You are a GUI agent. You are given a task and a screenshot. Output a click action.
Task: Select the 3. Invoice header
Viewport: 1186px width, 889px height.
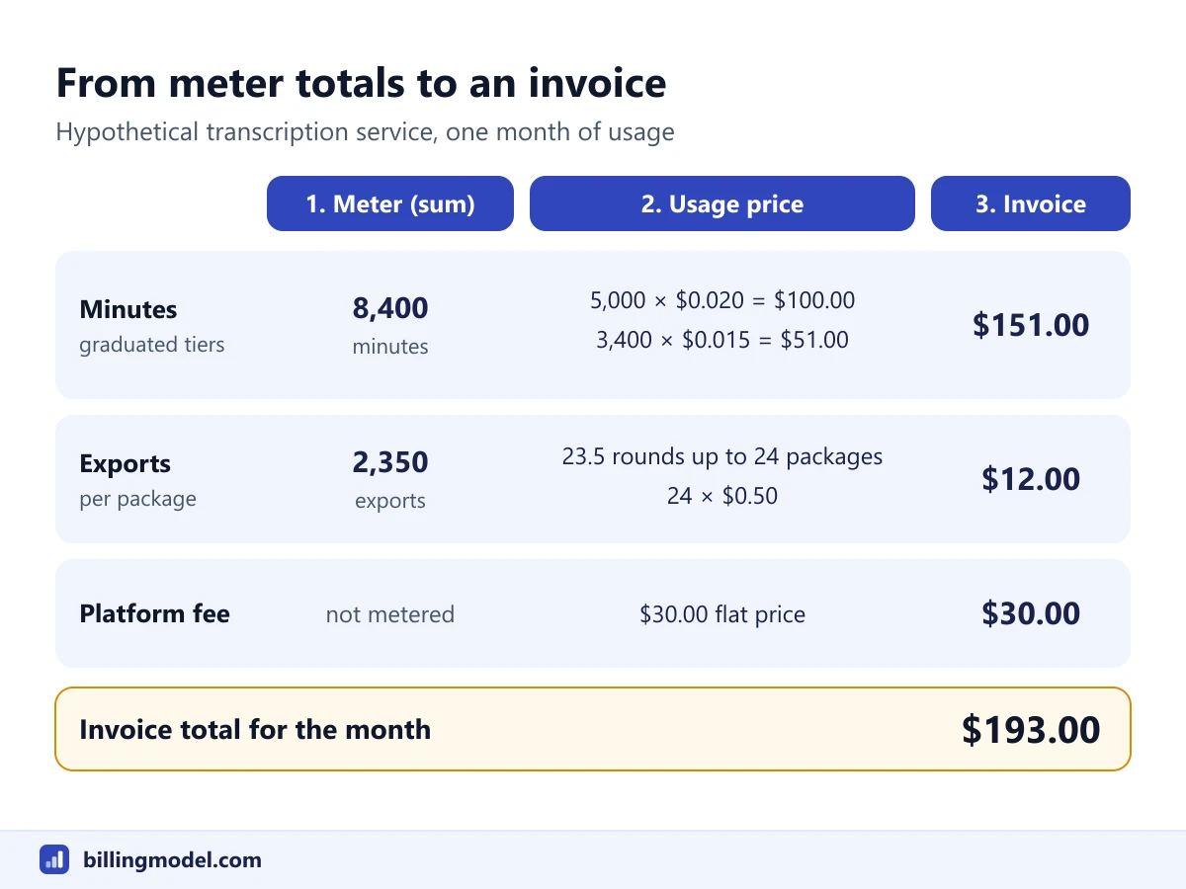tap(1031, 203)
